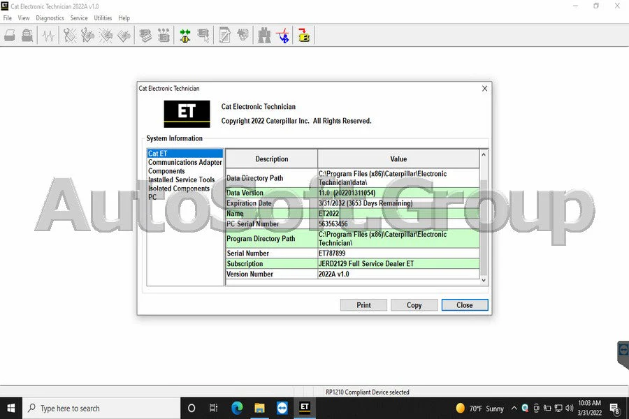Click the Disconnect toolbar icon
Viewport: 629px width, 419px height.
(x=203, y=35)
